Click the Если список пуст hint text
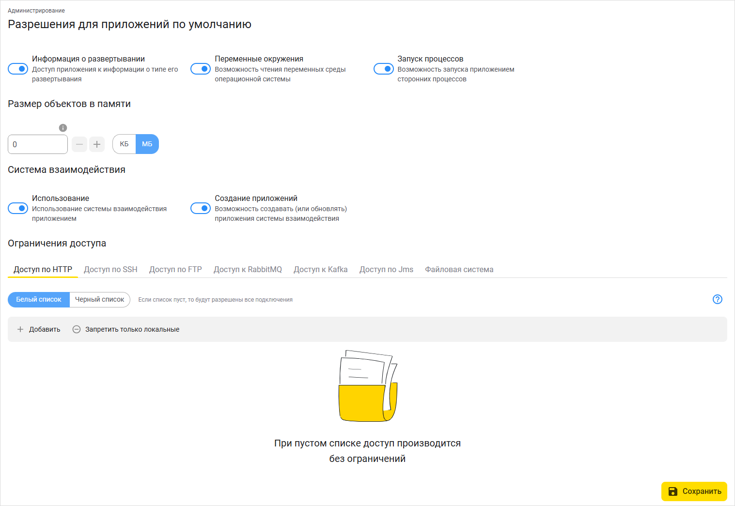735x506 pixels. 215,300
